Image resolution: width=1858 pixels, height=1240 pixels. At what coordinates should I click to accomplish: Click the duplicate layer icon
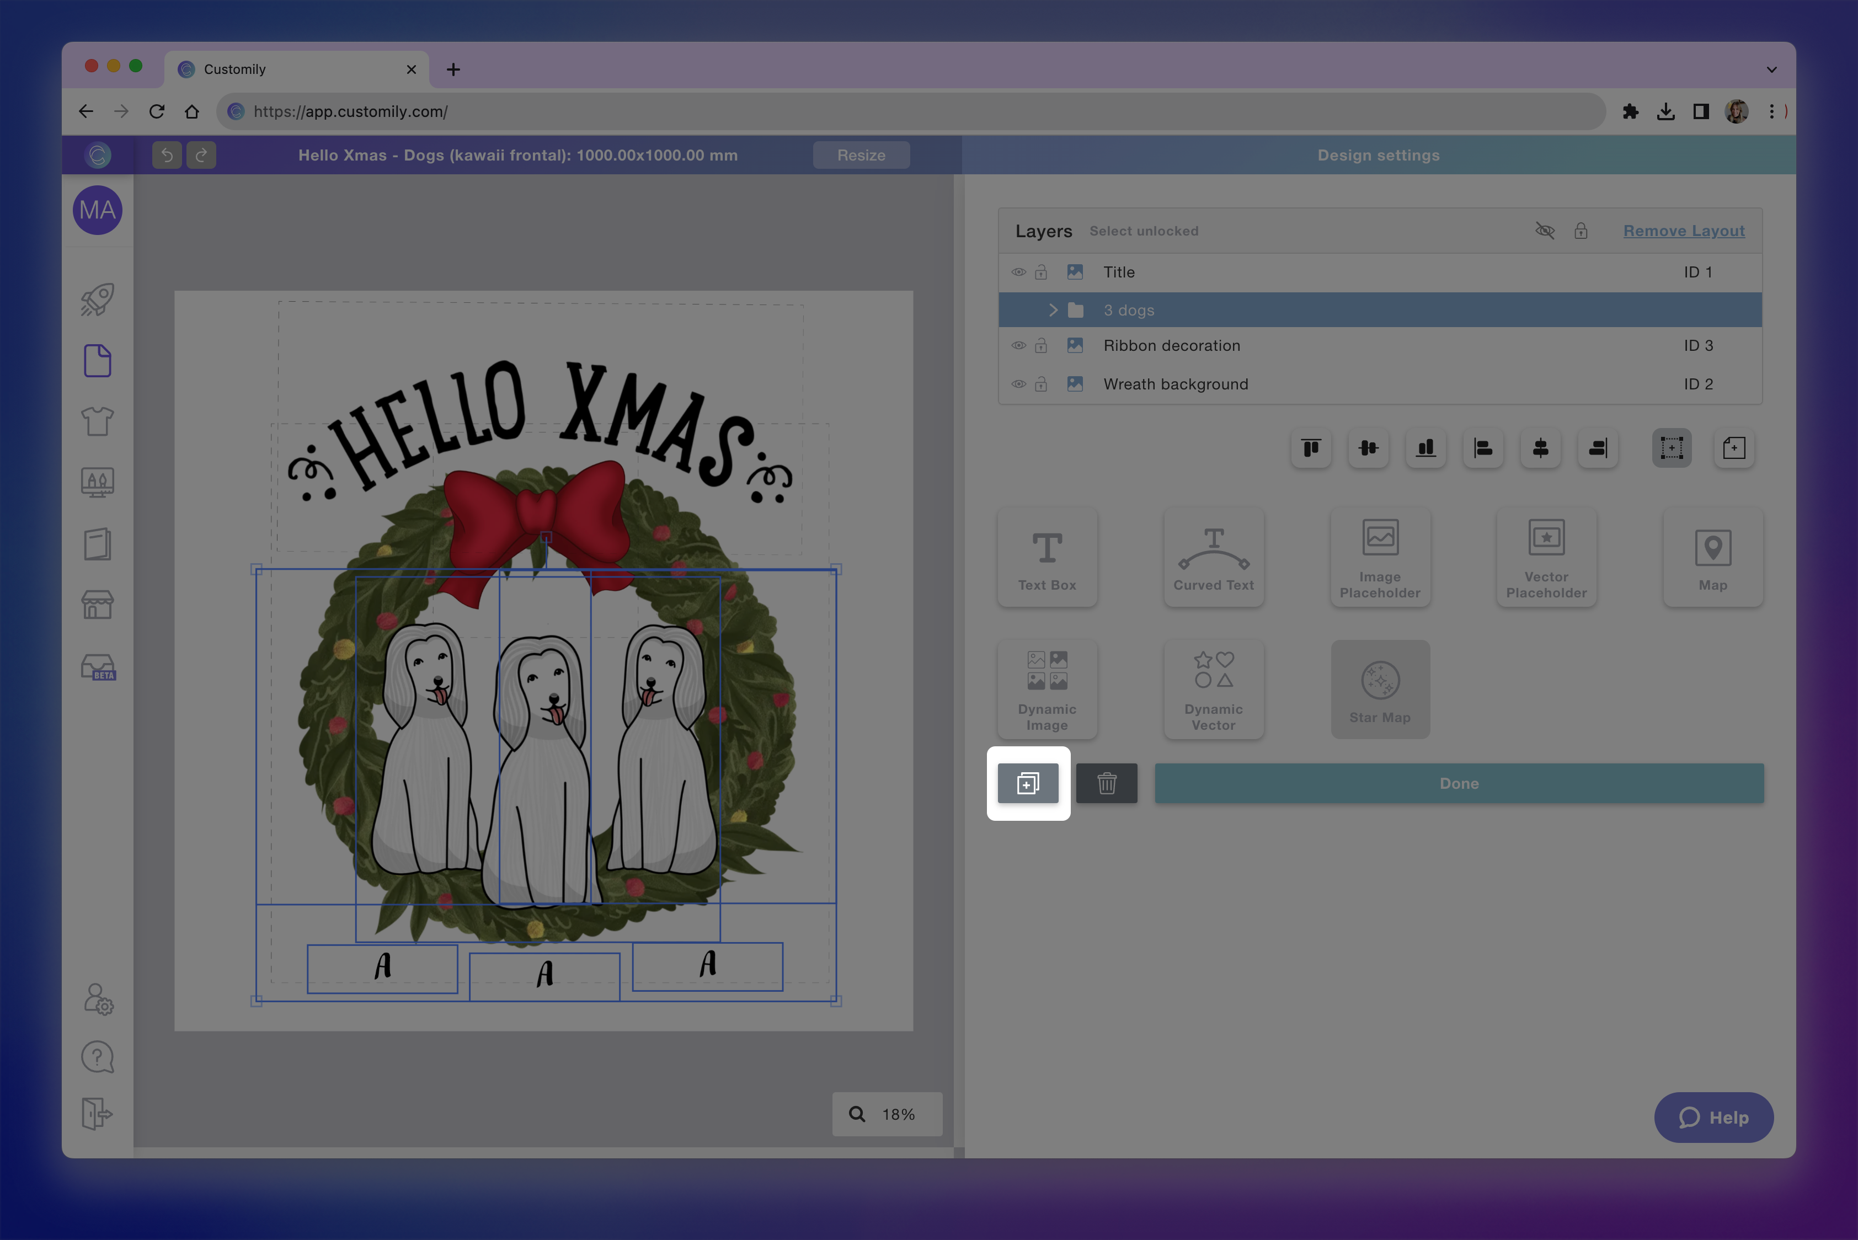pos(1028,783)
